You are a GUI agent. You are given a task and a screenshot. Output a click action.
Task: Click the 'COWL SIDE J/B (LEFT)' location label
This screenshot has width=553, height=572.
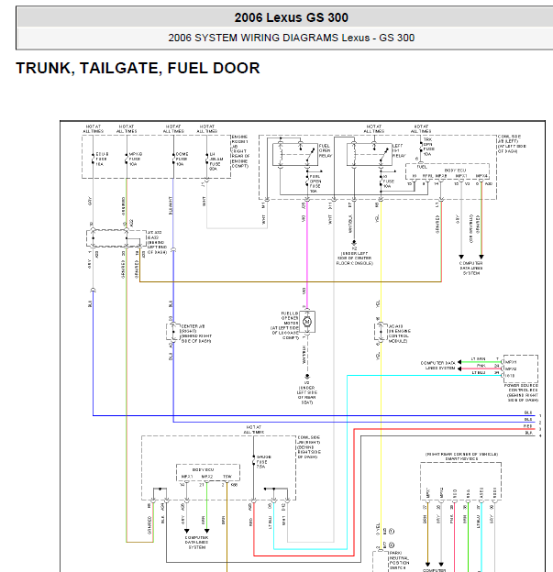[512, 144]
